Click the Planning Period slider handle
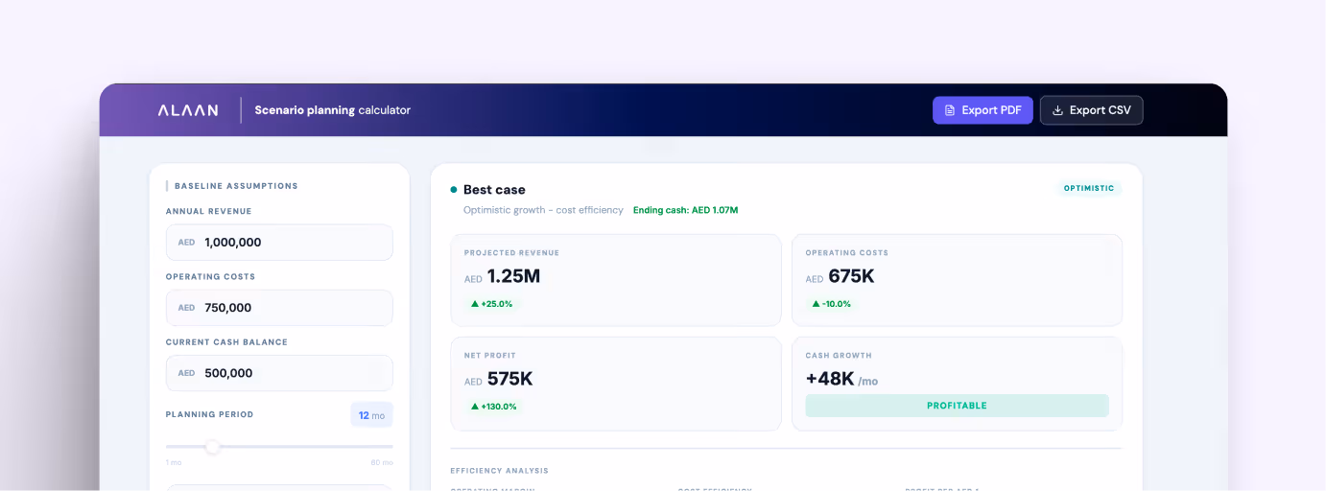Image resolution: width=1326 pixels, height=491 pixels. (213, 447)
